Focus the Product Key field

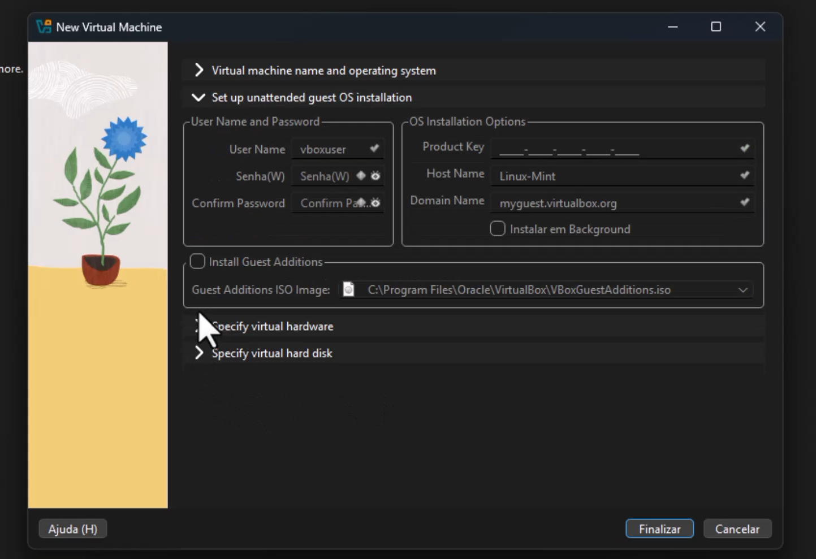(x=622, y=149)
